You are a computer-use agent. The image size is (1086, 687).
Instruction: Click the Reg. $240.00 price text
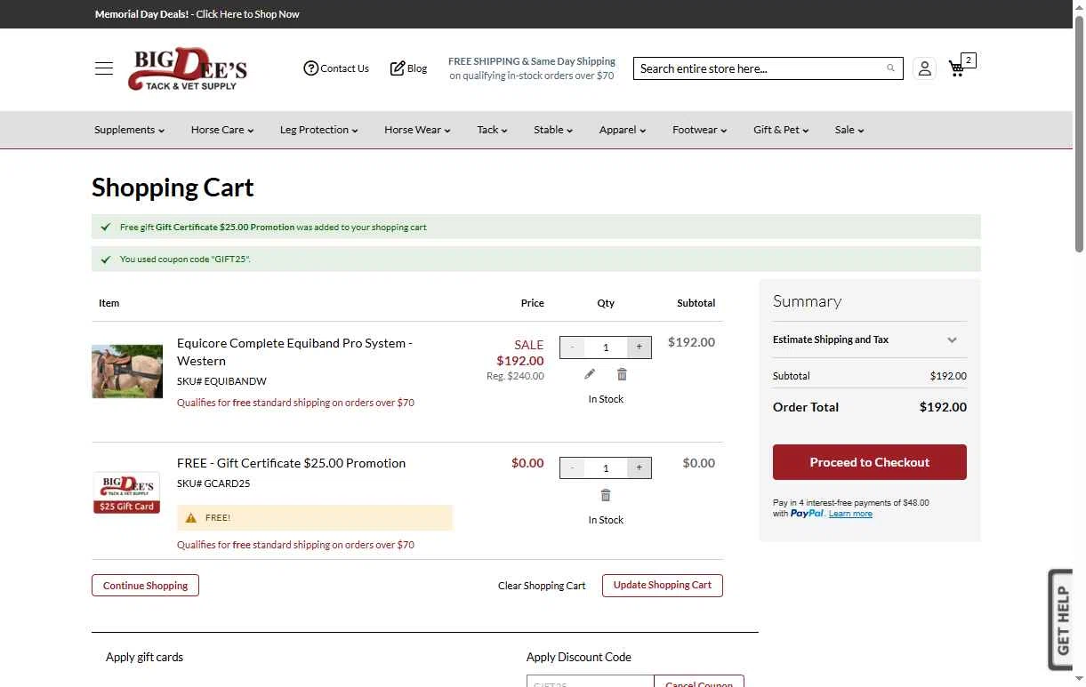point(515,376)
